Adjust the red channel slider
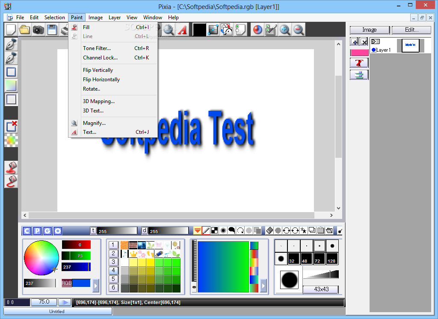The image size is (438, 319). [76, 245]
